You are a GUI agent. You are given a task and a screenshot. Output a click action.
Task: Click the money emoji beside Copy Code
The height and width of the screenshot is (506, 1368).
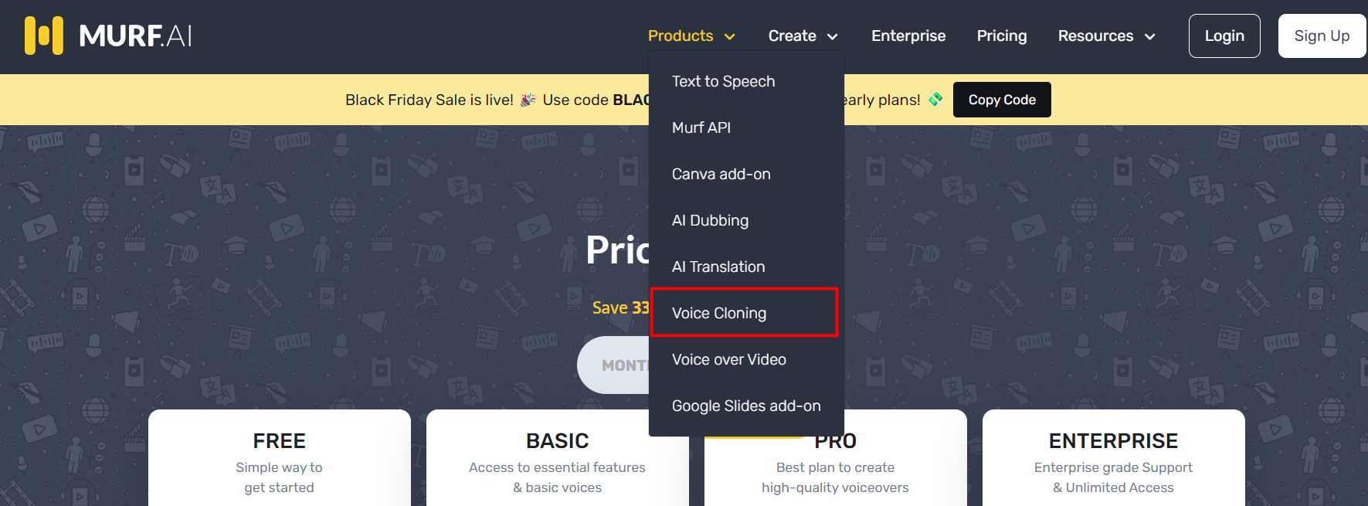[x=935, y=99]
